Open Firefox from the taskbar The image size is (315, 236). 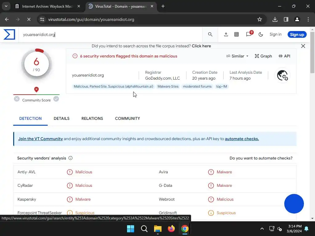pyautogui.click(x=171, y=229)
